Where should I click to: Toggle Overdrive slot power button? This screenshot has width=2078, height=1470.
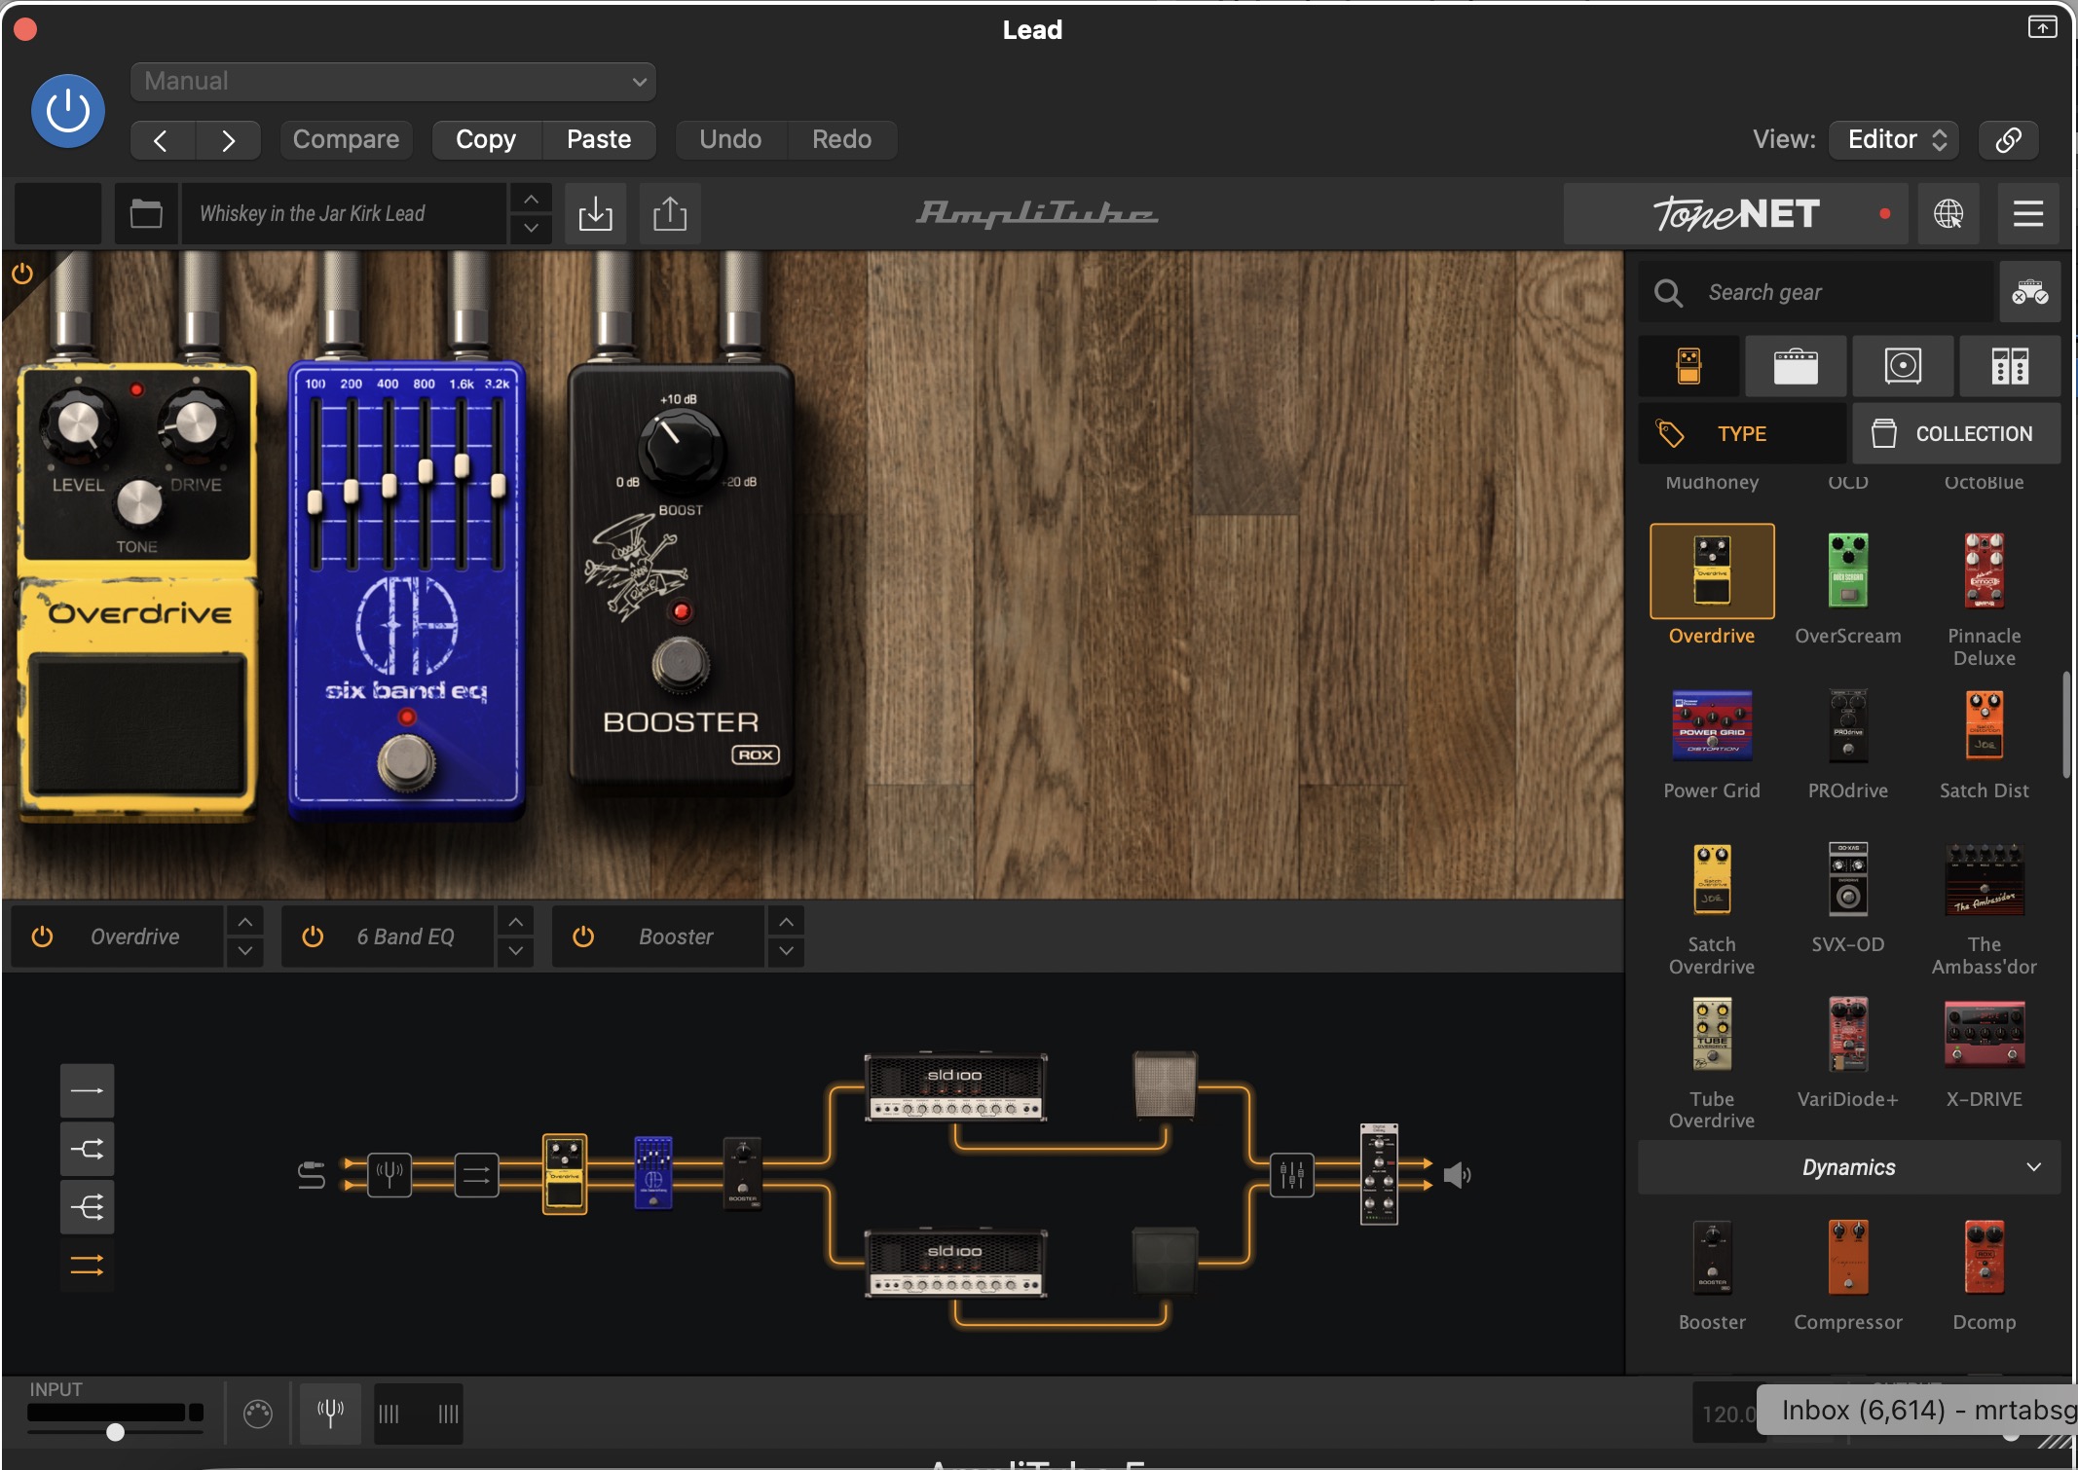point(42,937)
